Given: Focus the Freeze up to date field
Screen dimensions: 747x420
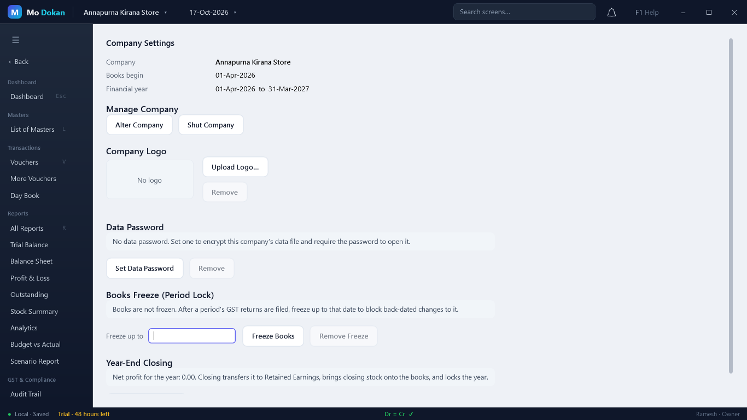Looking at the screenshot, I should pyautogui.click(x=192, y=336).
